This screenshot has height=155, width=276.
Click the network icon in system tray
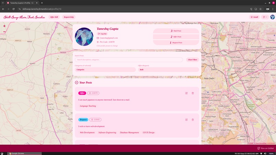(x=261, y=154)
